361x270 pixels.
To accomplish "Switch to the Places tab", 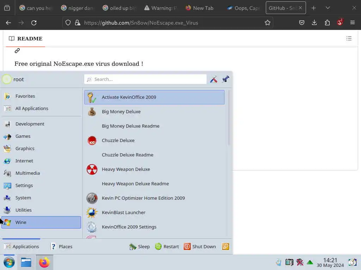I will coord(61,246).
